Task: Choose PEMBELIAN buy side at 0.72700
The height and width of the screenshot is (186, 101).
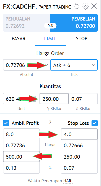Action: tap(74, 23)
